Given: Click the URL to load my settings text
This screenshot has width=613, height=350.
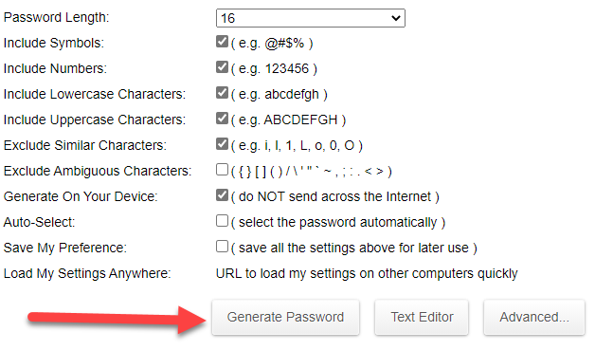Looking at the screenshot, I should pyautogui.click(x=367, y=273).
